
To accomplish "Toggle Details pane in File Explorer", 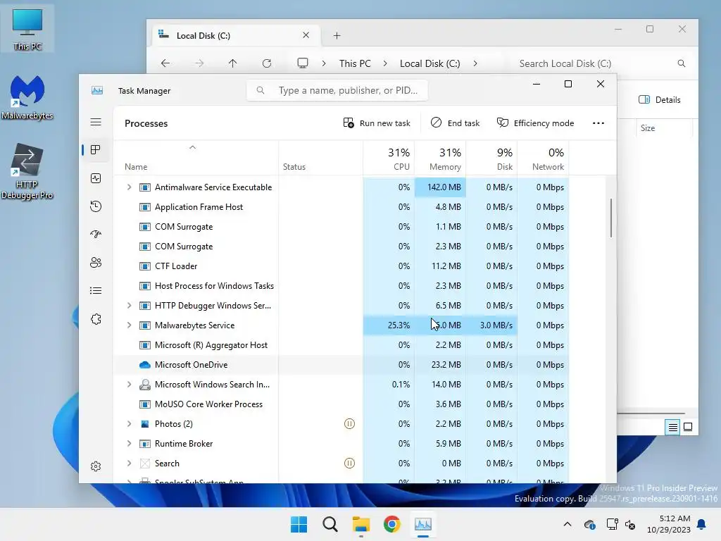I will (x=659, y=100).
